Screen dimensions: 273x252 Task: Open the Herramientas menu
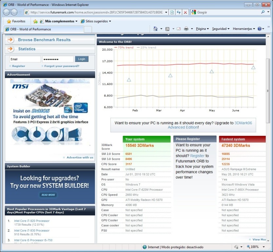pyautogui.click(x=244, y=29)
